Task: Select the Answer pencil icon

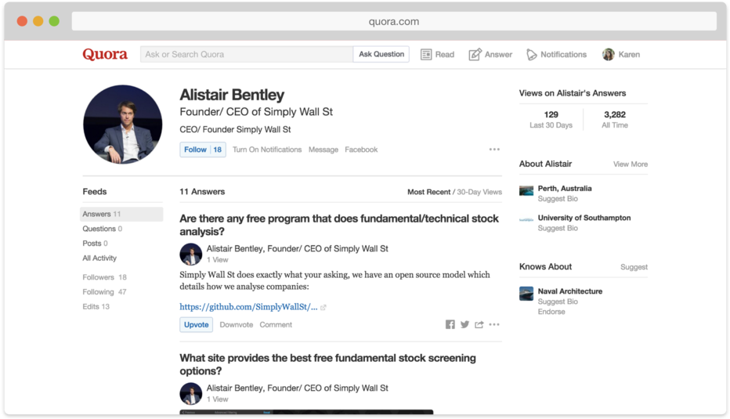Action: pos(475,55)
